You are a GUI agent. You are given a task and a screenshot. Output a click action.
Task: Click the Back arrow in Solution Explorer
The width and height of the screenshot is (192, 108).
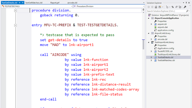(149, 7)
